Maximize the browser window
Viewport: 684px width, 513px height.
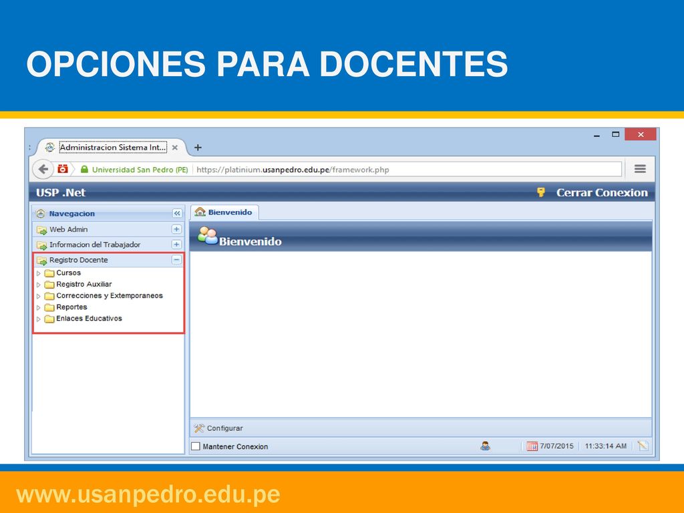click(615, 134)
